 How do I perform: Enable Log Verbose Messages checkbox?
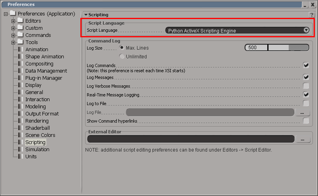click(306, 86)
